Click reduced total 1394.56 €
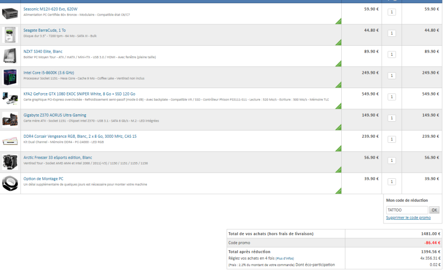Viewport: 443px width, 270px height. tap(431, 252)
